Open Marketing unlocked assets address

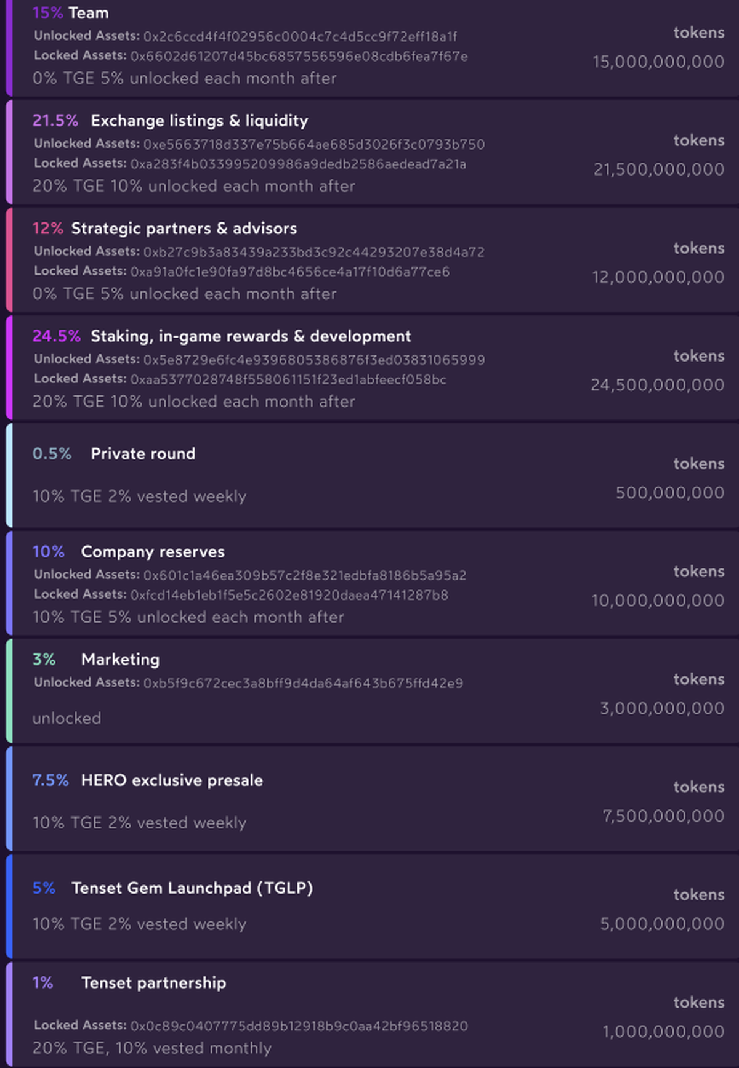tap(303, 684)
